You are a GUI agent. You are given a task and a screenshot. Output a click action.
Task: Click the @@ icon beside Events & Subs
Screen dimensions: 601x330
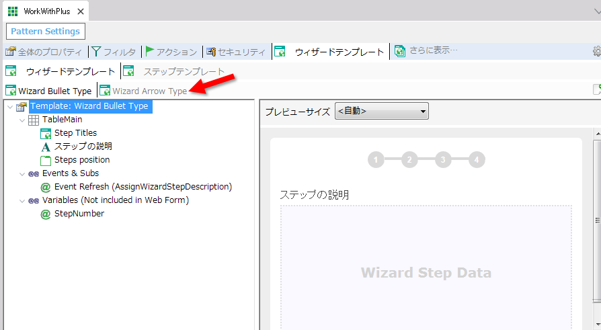point(34,174)
